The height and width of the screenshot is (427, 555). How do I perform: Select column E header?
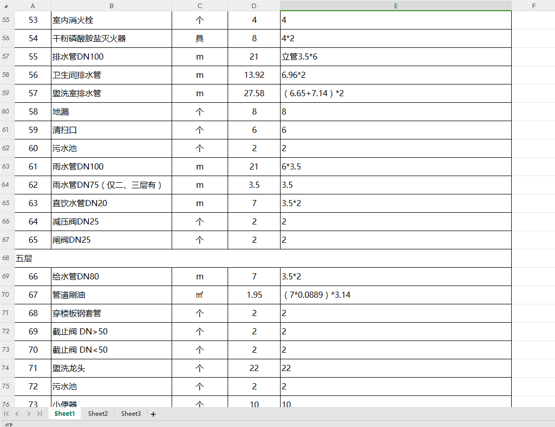396,6
